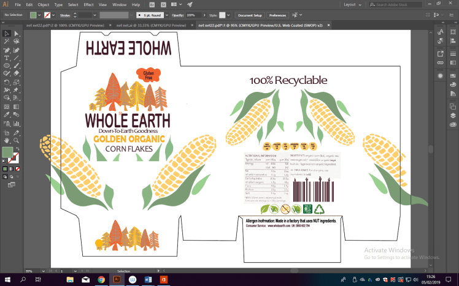Select the Mesh tool

6,107
